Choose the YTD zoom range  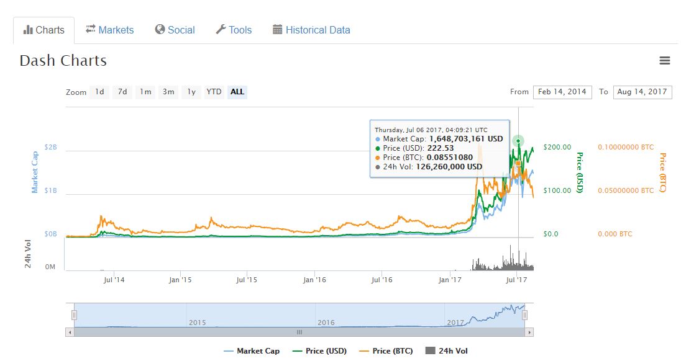(x=214, y=92)
